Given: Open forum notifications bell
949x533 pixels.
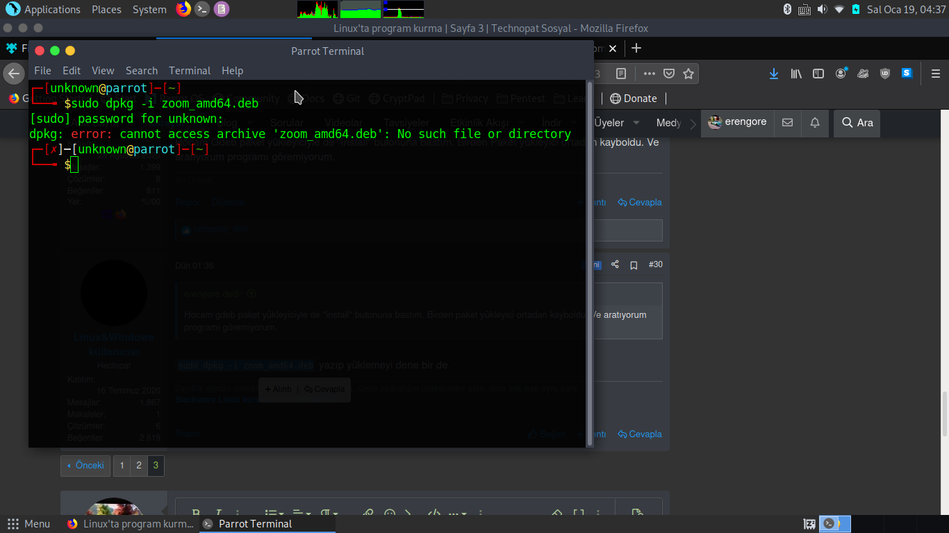Looking at the screenshot, I should click(815, 123).
